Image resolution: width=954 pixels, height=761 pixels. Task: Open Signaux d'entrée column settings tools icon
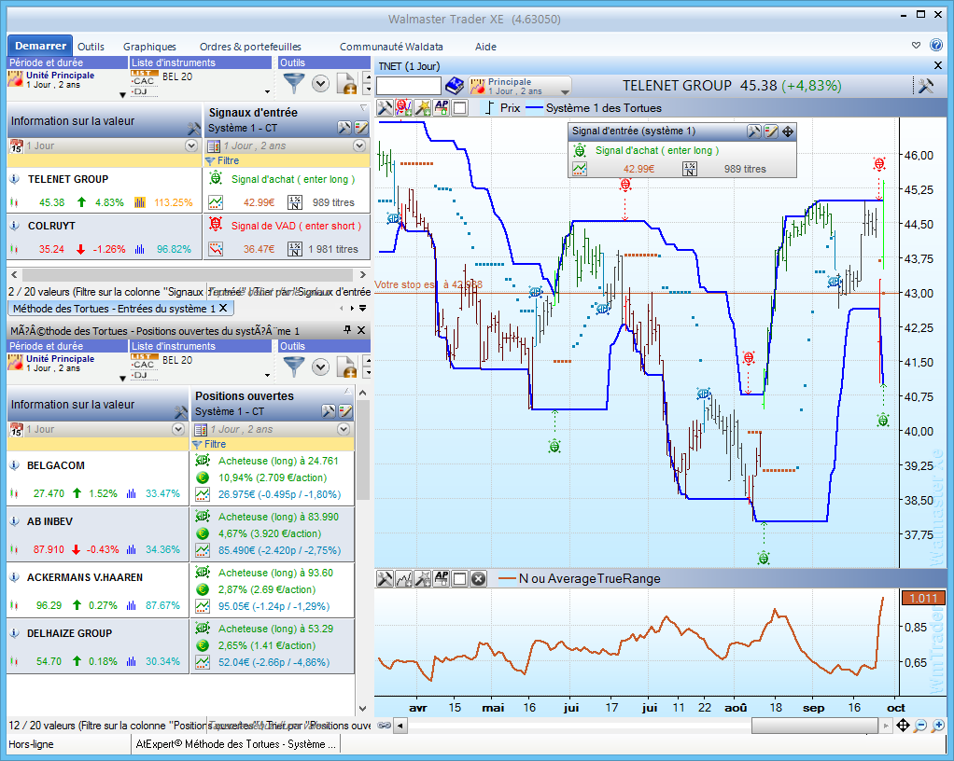pos(344,128)
